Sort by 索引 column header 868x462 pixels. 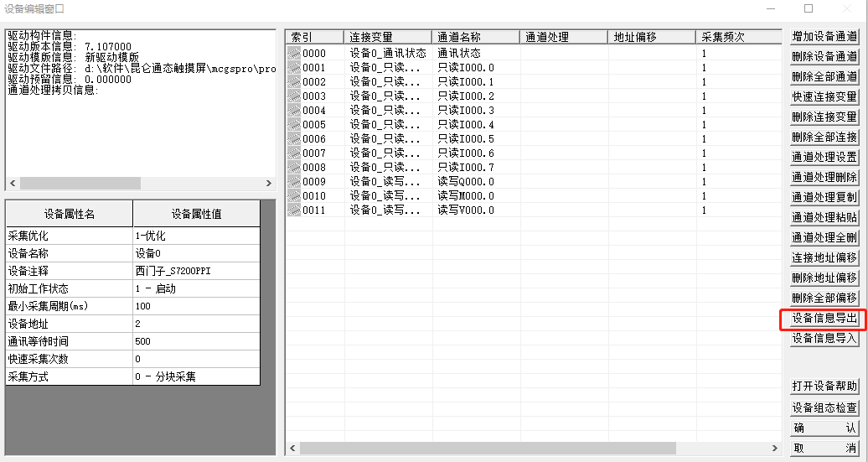(314, 37)
